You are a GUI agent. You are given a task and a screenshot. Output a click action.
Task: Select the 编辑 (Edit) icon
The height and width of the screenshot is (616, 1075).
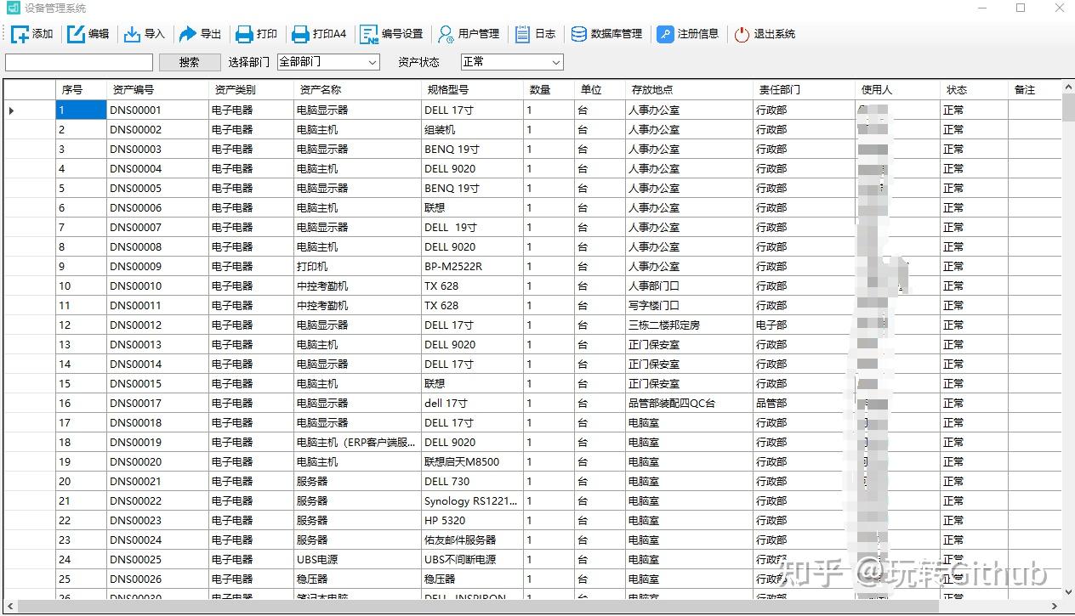point(88,34)
